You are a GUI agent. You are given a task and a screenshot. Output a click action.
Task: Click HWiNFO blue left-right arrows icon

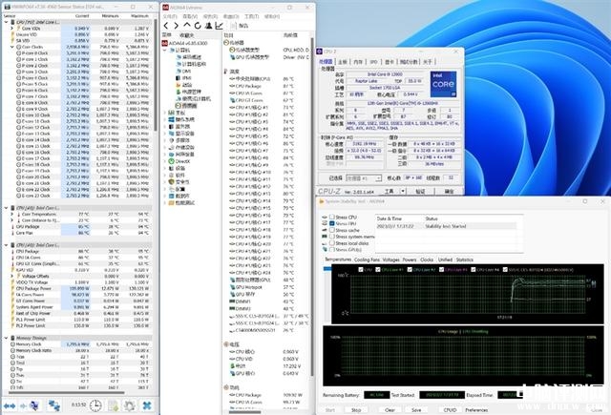[10, 406]
